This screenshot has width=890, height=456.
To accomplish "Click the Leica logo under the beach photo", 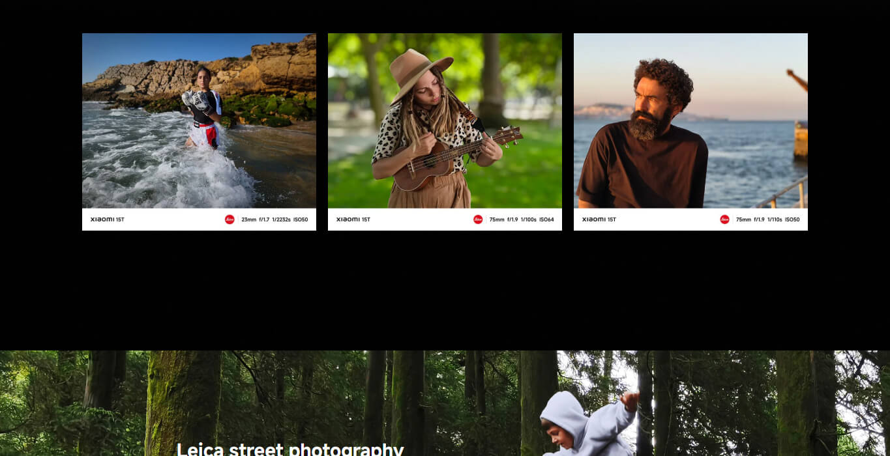I will click(230, 220).
